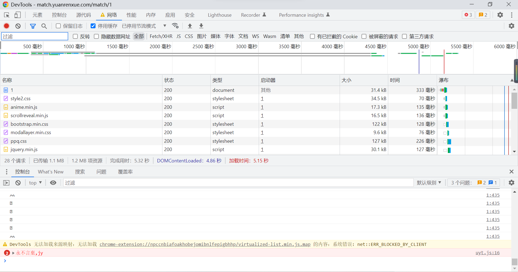Create live expression eye icon

53,183
